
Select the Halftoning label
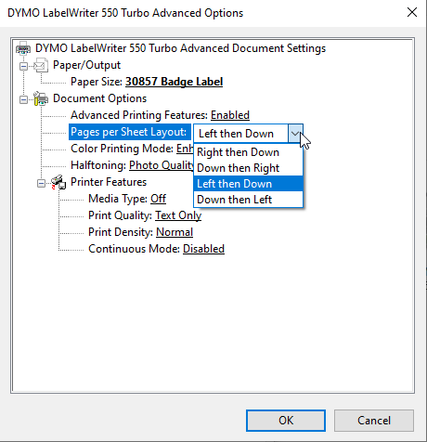(98, 165)
